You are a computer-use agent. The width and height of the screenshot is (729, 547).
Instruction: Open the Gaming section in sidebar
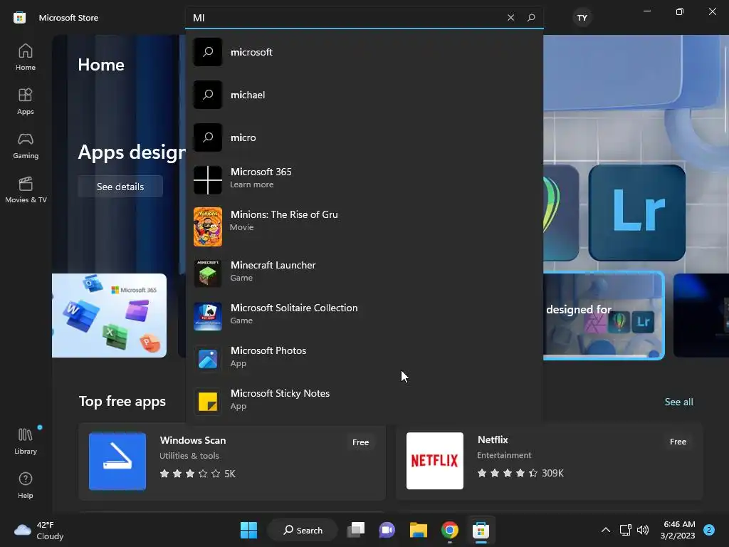coord(26,145)
